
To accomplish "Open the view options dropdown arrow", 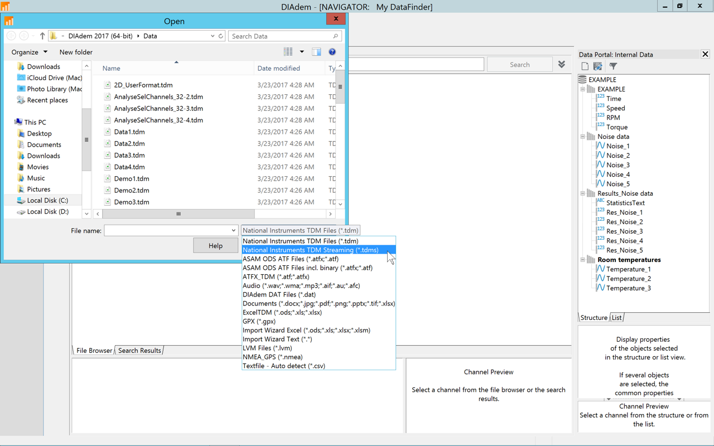I will pyautogui.click(x=302, y=52).
